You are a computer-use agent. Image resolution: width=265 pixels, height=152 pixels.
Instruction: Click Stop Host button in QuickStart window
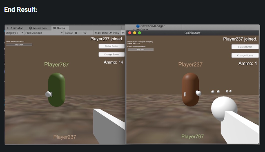pos(140,50)
